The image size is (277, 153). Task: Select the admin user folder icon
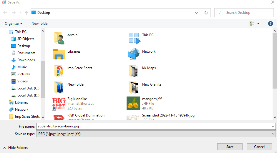tap(59, 38)
